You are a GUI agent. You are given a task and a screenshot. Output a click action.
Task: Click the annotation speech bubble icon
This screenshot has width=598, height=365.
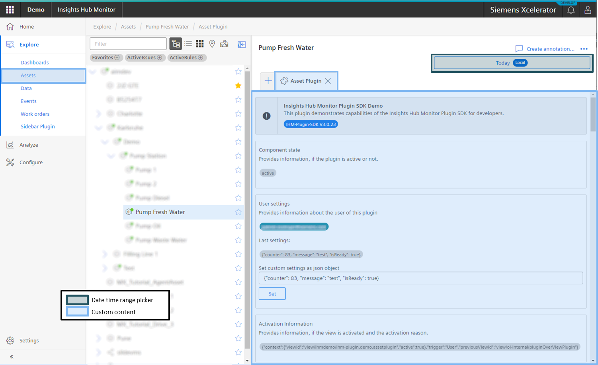pyautogui.click(x=519, y=49)
